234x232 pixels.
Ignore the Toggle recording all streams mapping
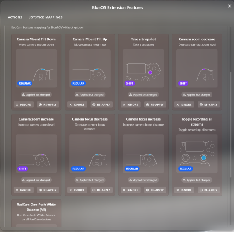pos(184,190)
